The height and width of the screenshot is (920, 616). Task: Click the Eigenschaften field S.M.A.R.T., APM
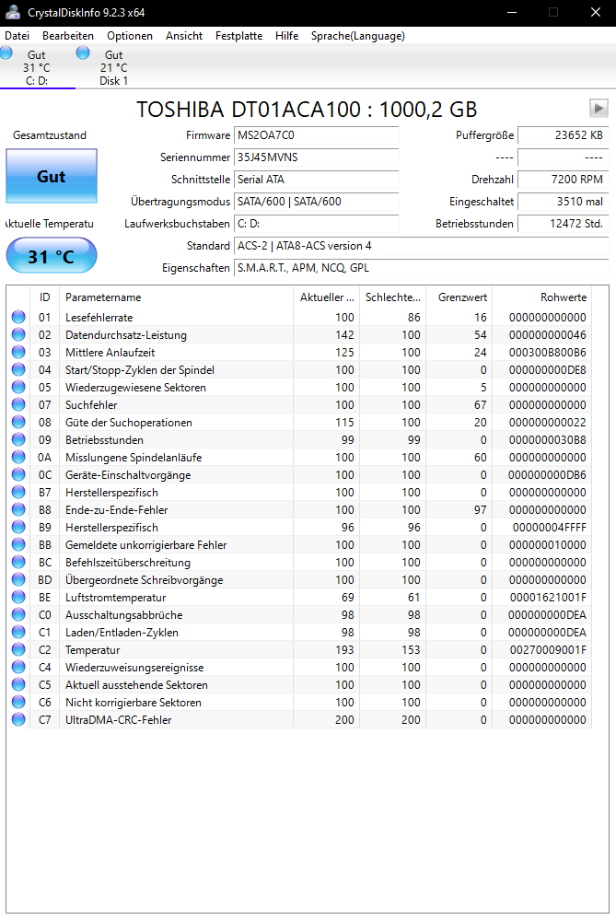pyautogui.click(x=421, y=268)
